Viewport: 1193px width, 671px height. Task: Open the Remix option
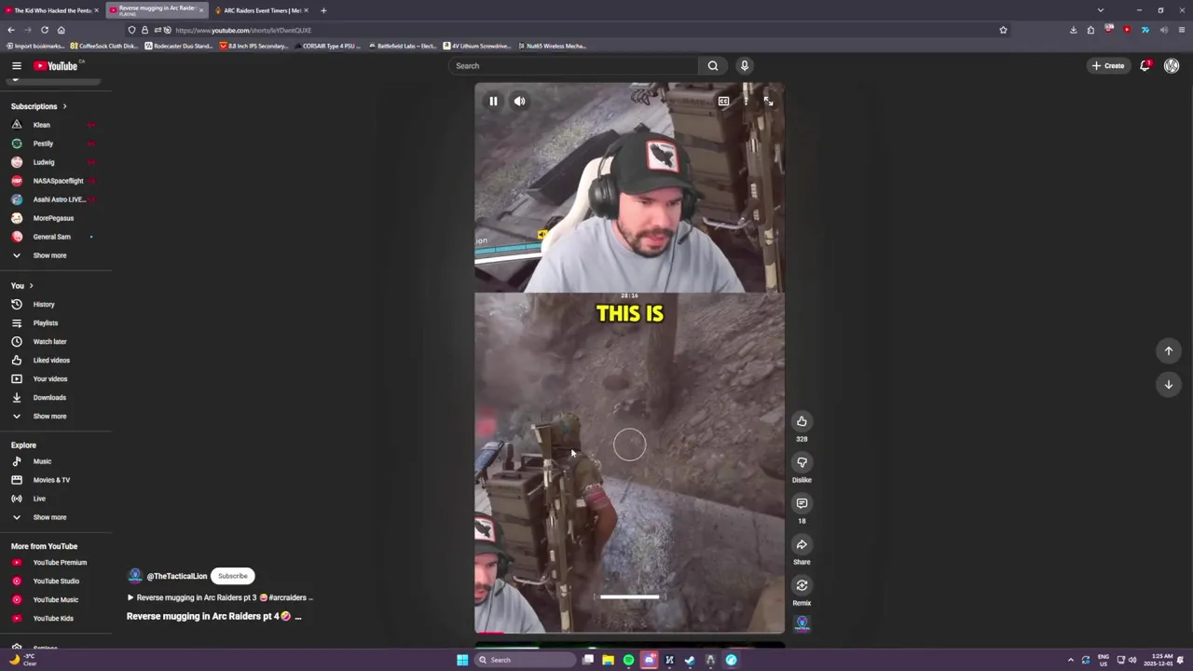coord(802,585)
